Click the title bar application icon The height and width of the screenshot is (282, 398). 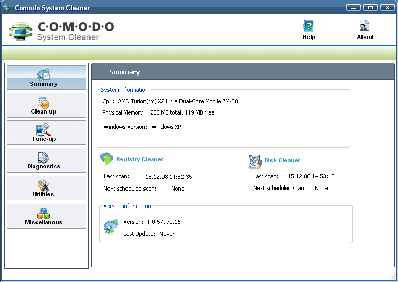7,7
